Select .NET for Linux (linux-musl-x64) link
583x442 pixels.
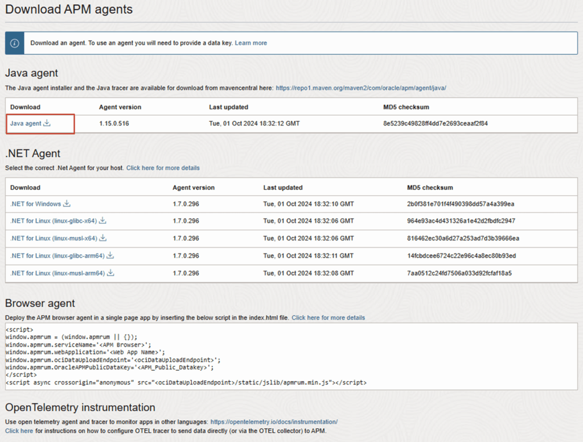54,238
